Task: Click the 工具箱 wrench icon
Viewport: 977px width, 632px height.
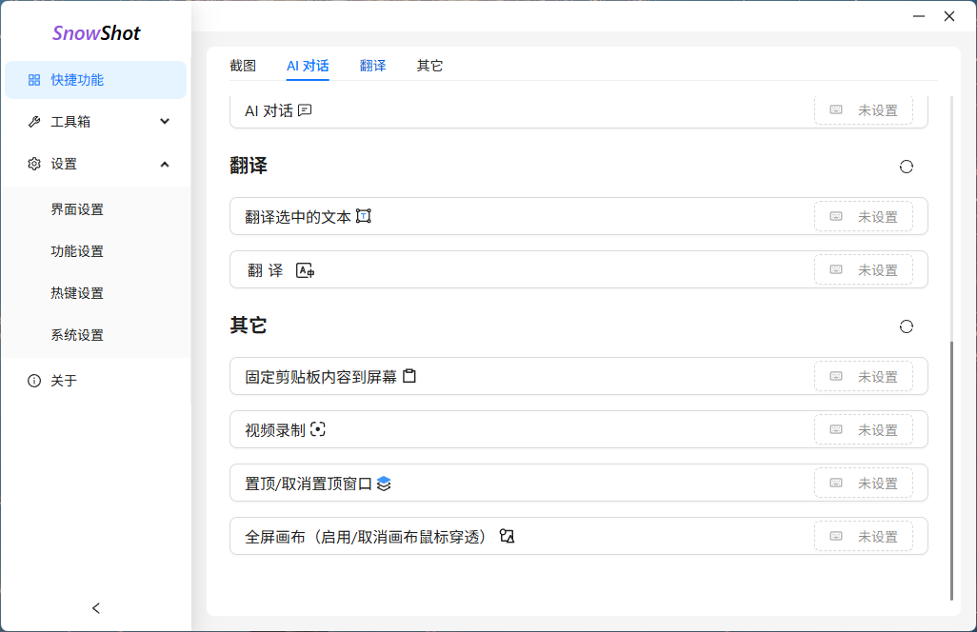Action: click(x=34, y=122)
